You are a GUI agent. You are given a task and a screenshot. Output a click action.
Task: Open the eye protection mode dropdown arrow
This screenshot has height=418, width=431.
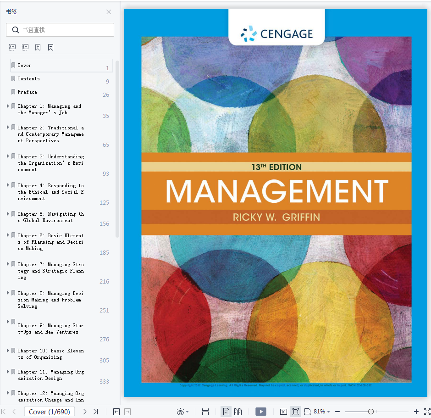coord(188,412)
